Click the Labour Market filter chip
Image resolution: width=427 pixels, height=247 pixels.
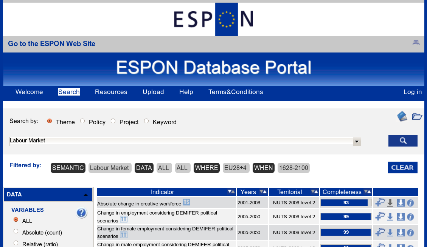click(110, 168)
